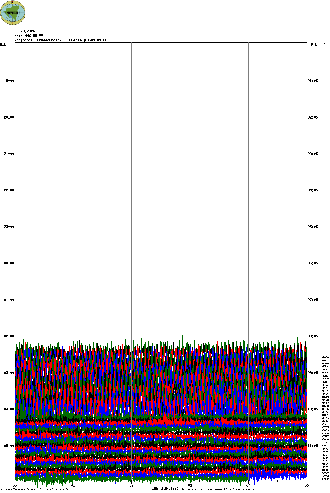Click the 23:00 local time label
The width and height of the screenshot is (330, 493).
[x=9, y=227]
